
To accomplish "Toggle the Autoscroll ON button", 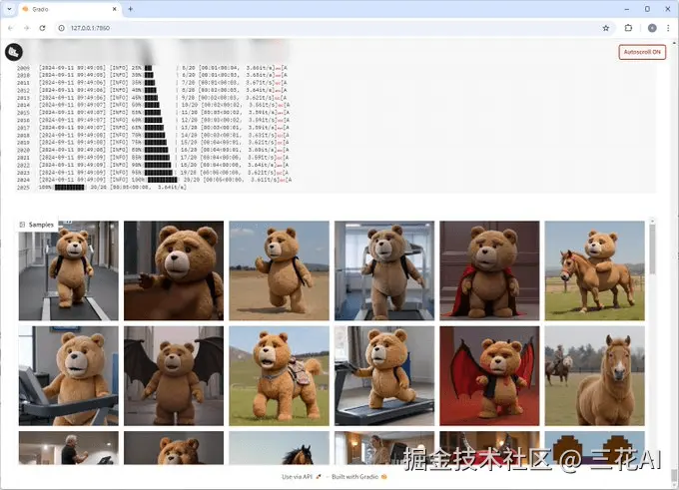I will 642,52.
